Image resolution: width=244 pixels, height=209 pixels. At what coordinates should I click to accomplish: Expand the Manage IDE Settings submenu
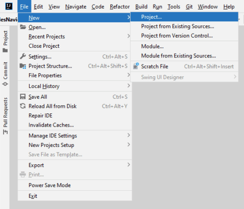75,136
